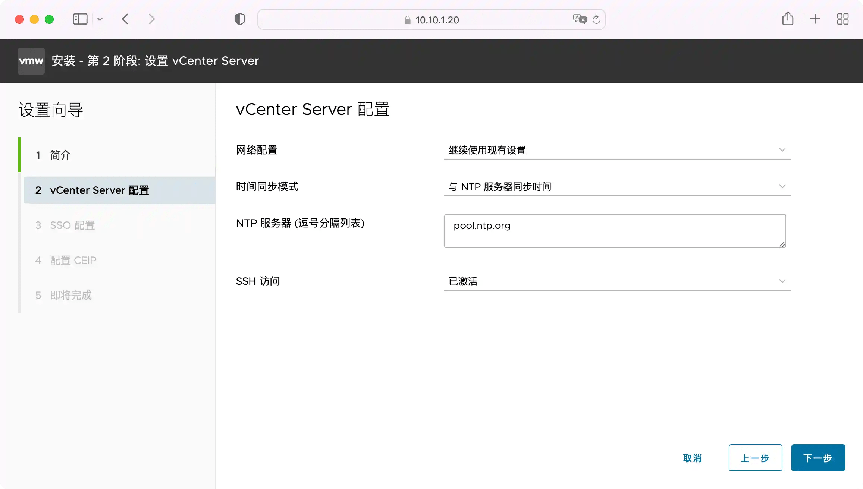
Task: Reload the page
Action: (x=596, y=19)
